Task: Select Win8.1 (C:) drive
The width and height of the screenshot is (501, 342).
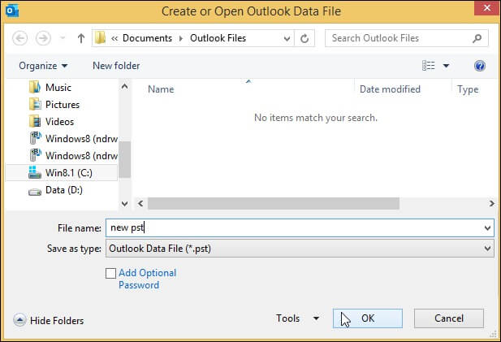Action: 62,173
